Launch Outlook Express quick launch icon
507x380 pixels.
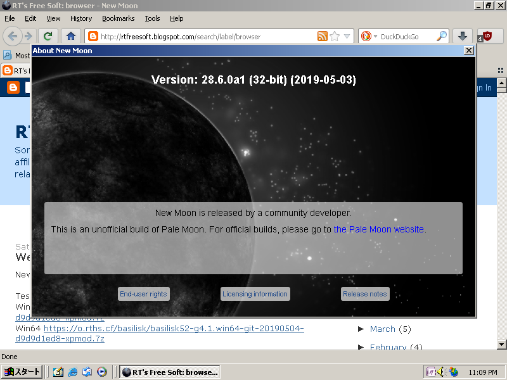pyautogui.click(x=87, y=372)
